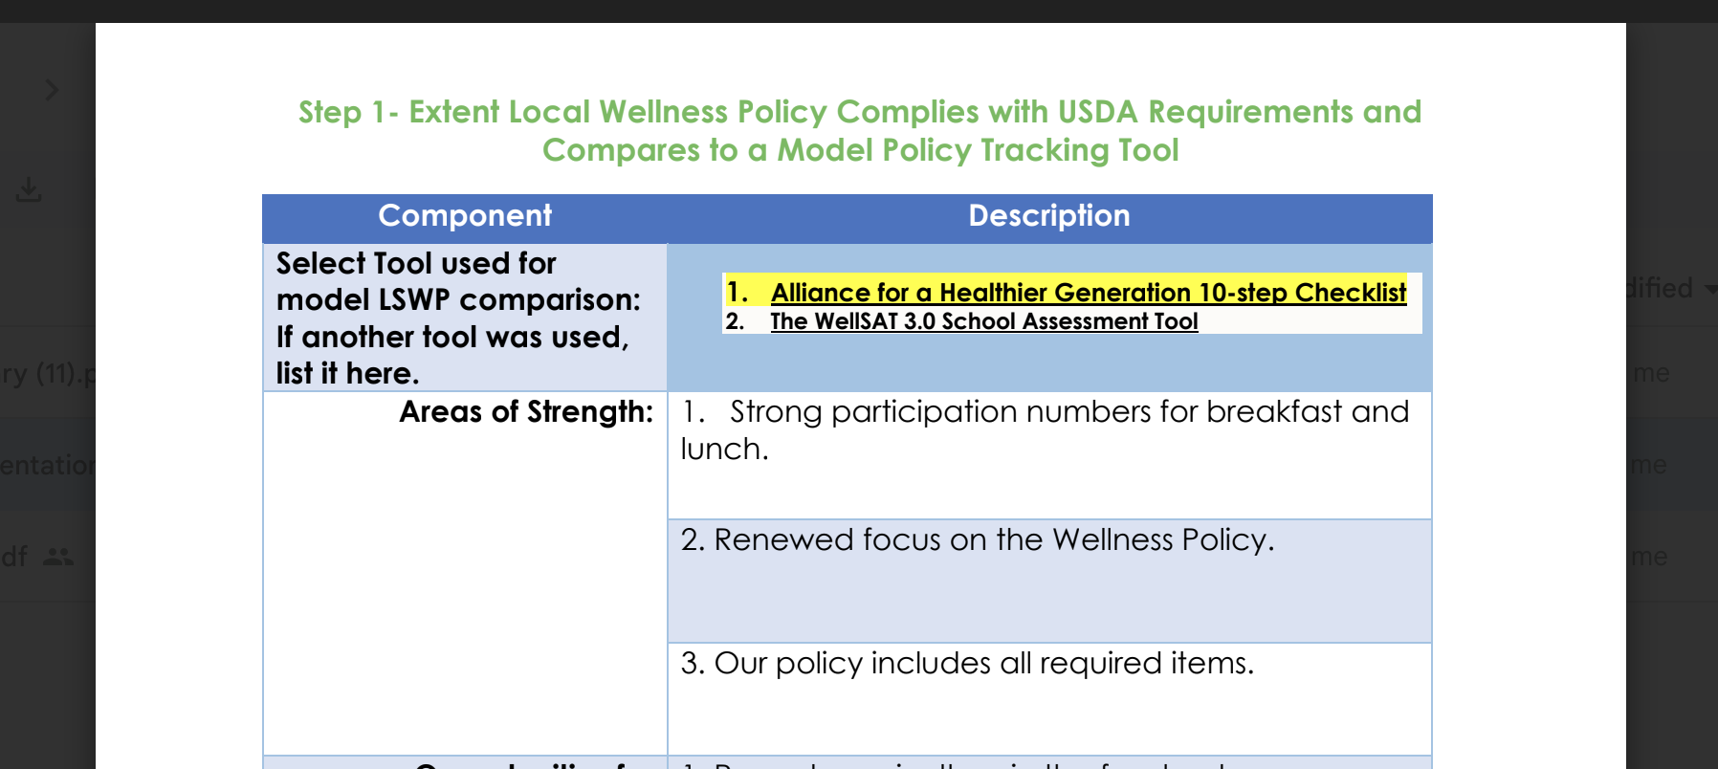Click the 'Strong participation numbers' cell
This screenshot has width=1718, height=769.
tap(1048, 430)
